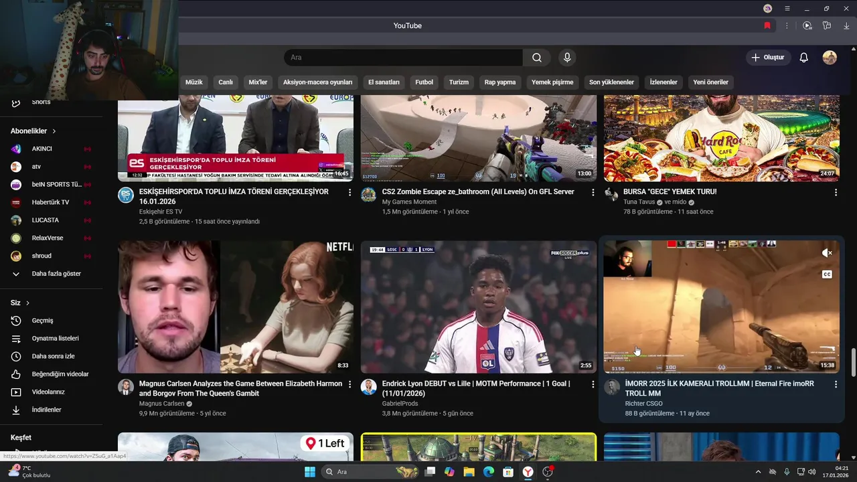The height and width of the screenshot is (482, 857).
Task: Select the Futbol filter chip
Action: (x=424, y=82)
